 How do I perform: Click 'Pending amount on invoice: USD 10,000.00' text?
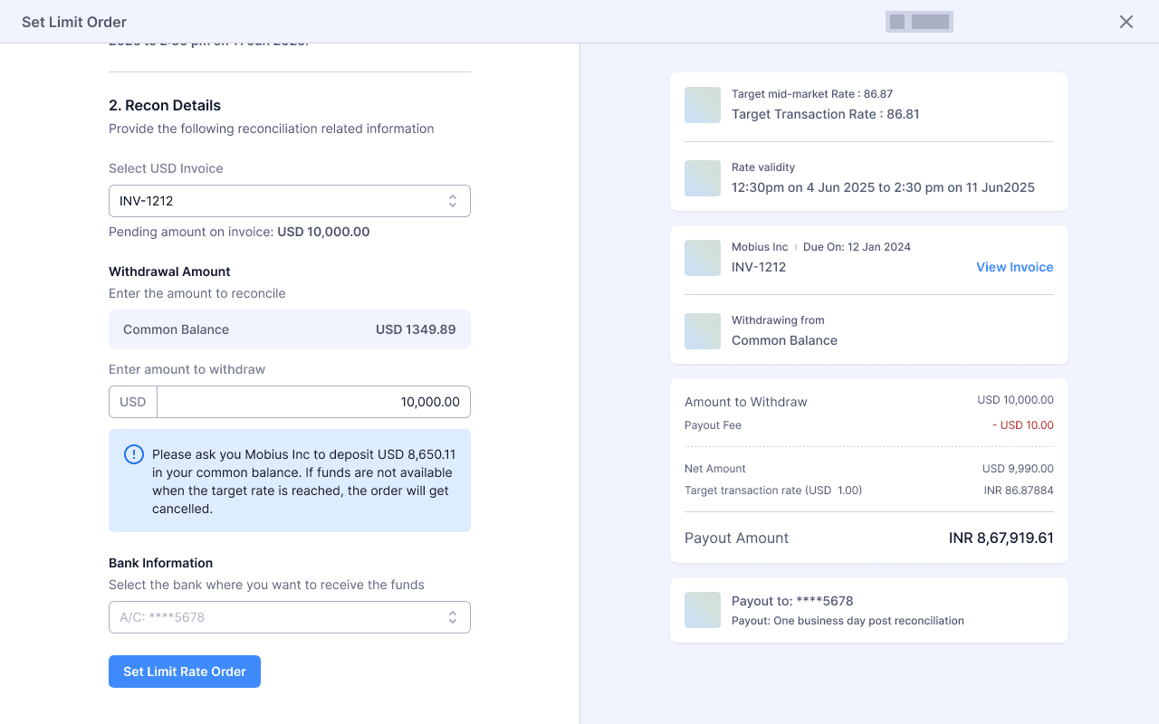[x=239, y=232]
